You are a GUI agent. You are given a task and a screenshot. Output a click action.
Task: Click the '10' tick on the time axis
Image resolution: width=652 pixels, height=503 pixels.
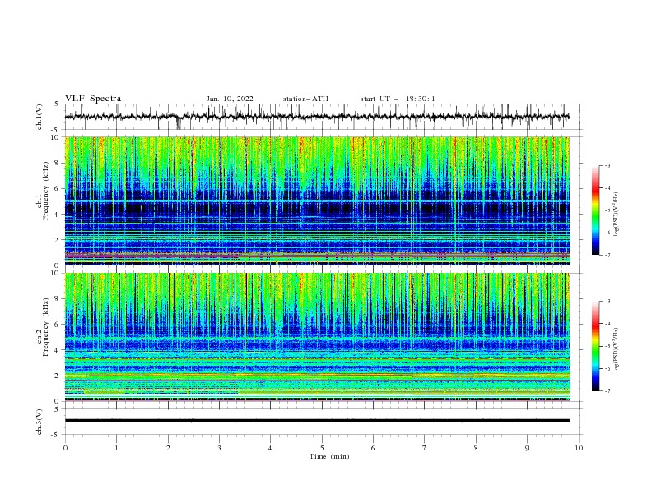(579, 448)
